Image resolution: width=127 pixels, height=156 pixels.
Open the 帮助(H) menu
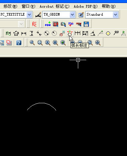pos(109,6)
